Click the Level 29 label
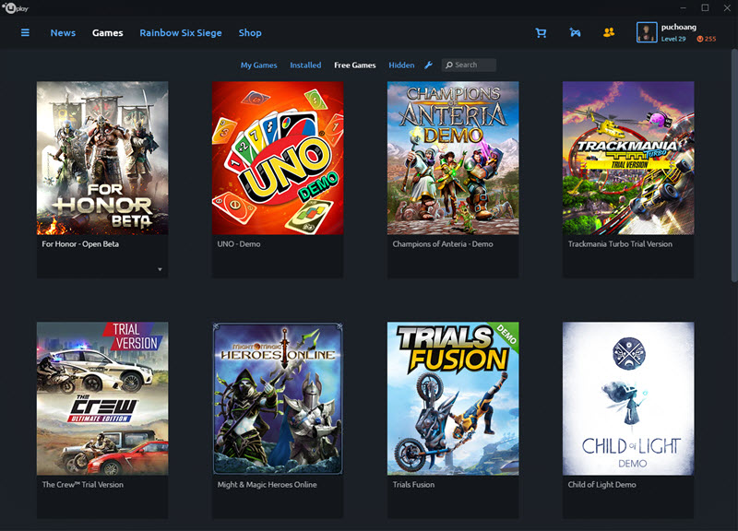 tap(673, 39)
